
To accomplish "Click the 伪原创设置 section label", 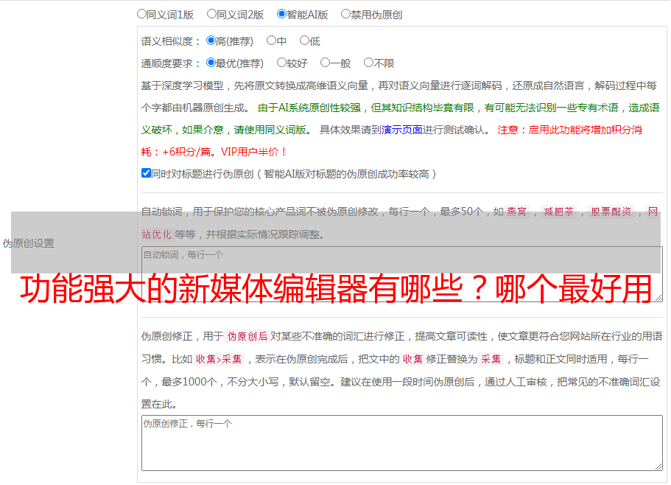I will point(29,243).
